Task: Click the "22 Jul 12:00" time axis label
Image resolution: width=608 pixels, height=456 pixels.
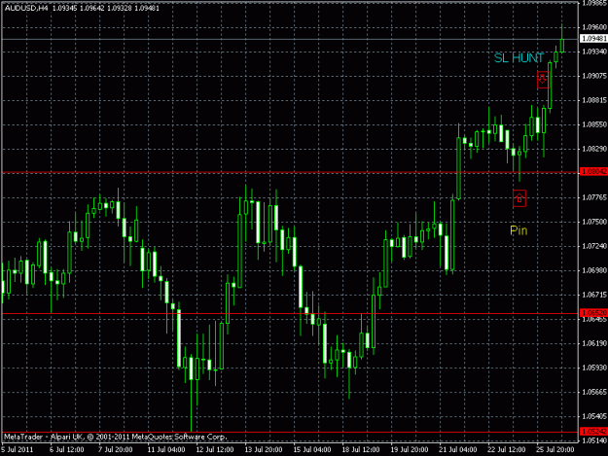Action: [507, 449]
